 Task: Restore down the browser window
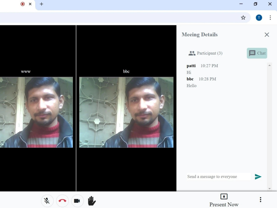click(255, 4)
